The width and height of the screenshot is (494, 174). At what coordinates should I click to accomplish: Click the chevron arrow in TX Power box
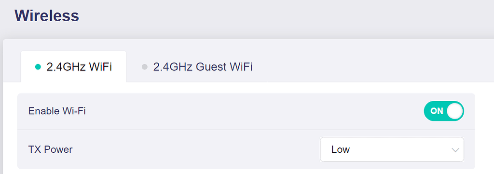pos(455,150)
